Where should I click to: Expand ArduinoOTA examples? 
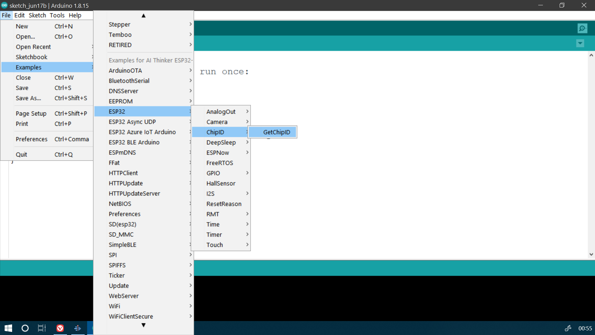(144, 70)
